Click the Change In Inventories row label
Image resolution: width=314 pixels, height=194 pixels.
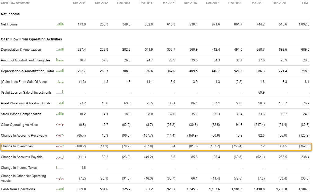click(x=17, y=146)
